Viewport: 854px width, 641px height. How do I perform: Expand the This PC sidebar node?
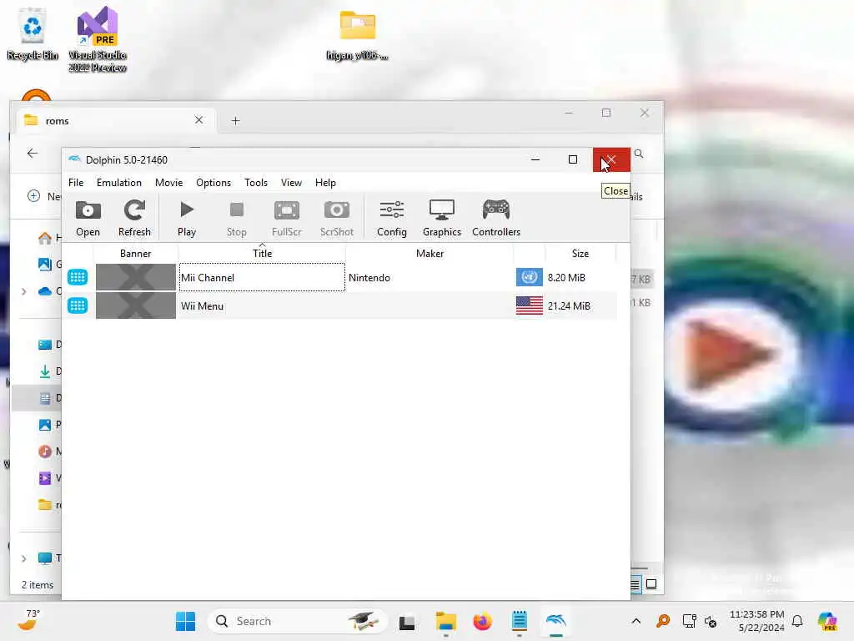coord(23,558)
